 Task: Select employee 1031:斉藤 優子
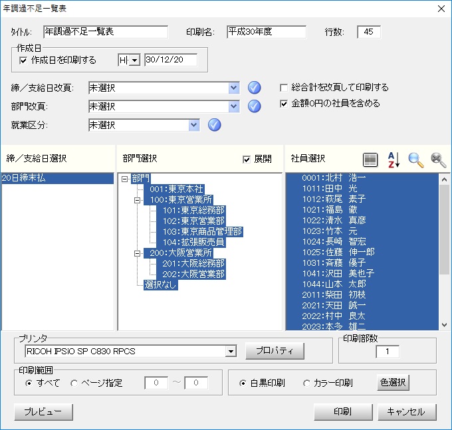click(x=362, y=263)
